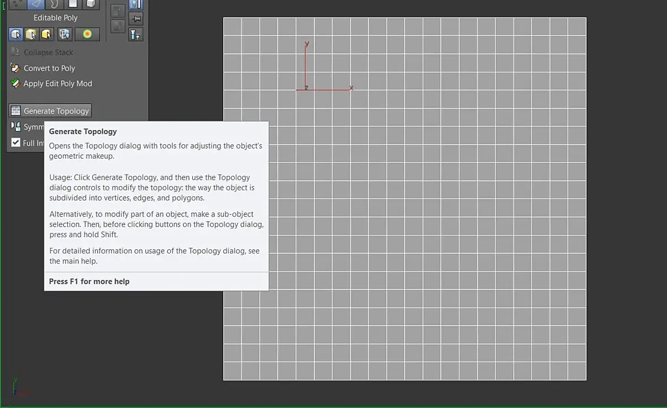Screen dimensions: 667x408
Task: Click 'Press F1 for more help' text
Action: pyautogui.click(x=89, y=281)
